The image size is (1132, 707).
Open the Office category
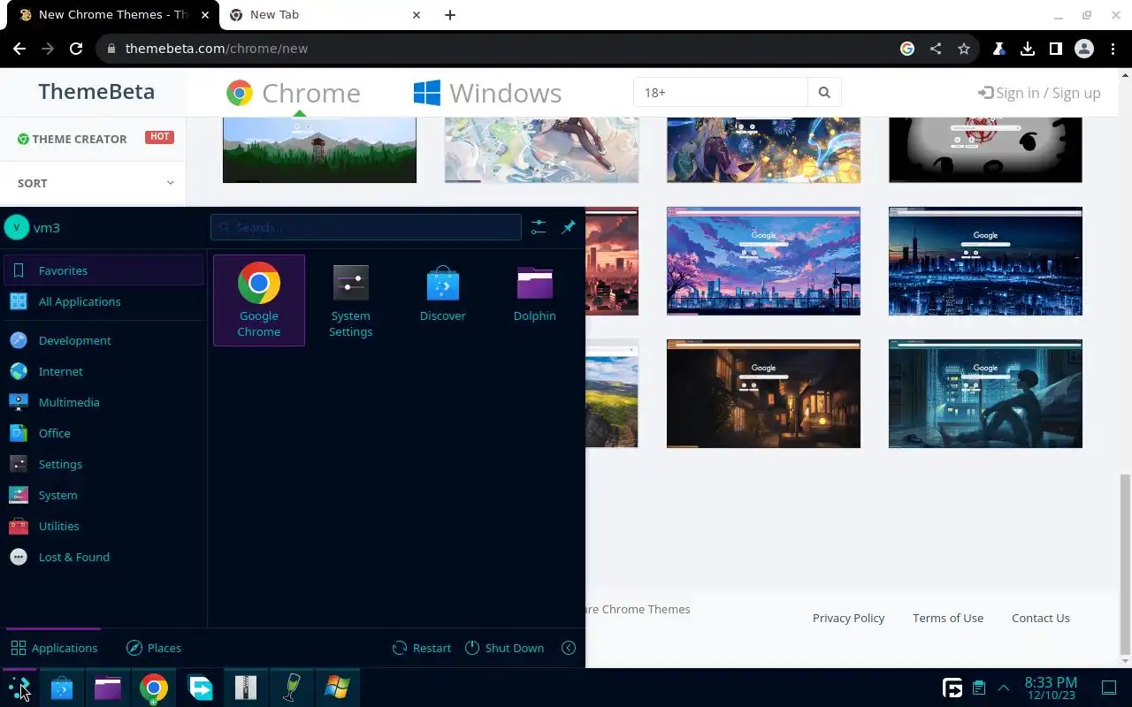[103, 433]
